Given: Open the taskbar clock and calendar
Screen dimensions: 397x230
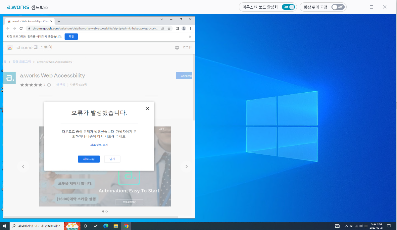Looking at the screenshot, I should pyautogui.click(x=376, y=226).
